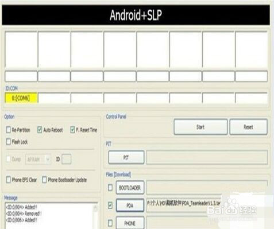Click the '<ID:0/004> Removed!!' log line
Viewport: 274px width, 229px height.
point(24,214)
